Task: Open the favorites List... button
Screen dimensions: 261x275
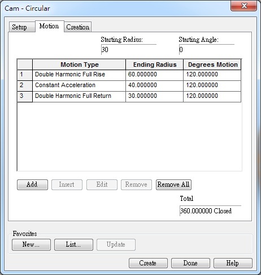Action: tap(73, 244)
